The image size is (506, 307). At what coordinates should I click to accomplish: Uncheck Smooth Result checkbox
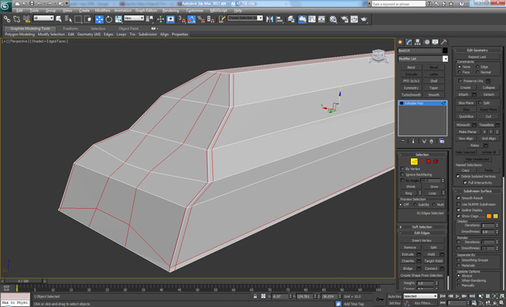pos(458,198)
